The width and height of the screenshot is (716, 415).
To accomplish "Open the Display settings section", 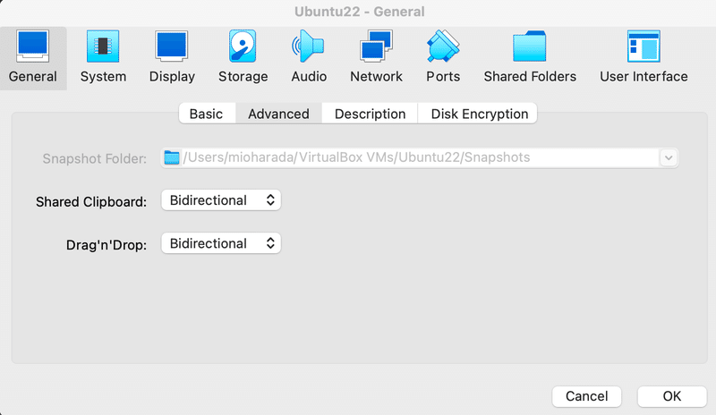I will (x=172, y=58).
